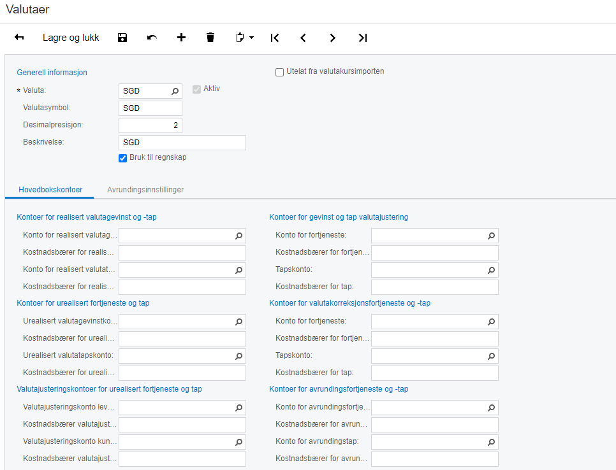
Task: Open lookup for Valutajusteringskonto kun…
Action: point(238,442)
